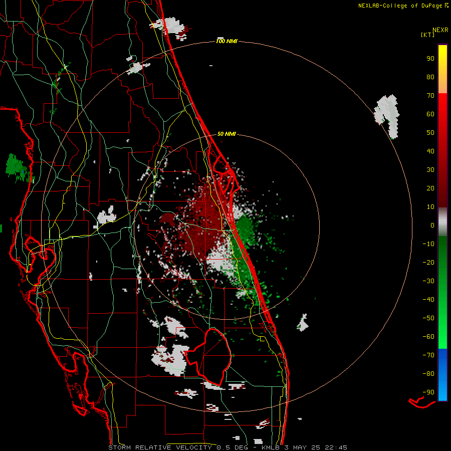The height and width of the screenshot is (451, 451).
Task: Select the 90 value on the velocity scale
Action: coord(430,59)
